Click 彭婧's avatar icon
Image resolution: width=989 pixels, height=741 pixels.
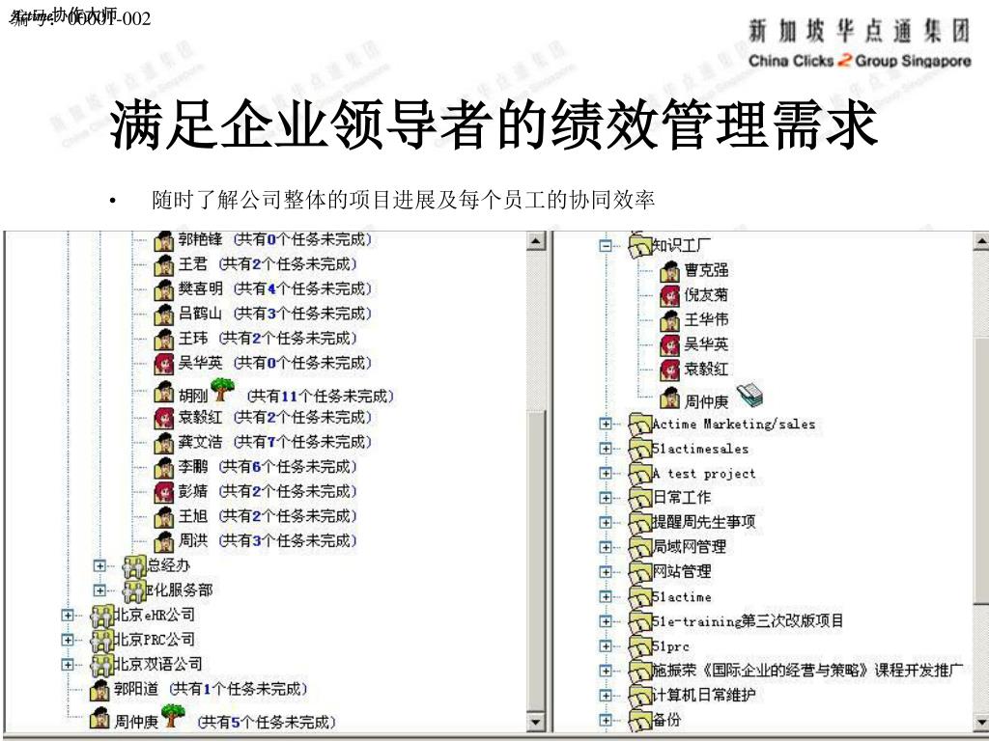click(x=163, y=492)
